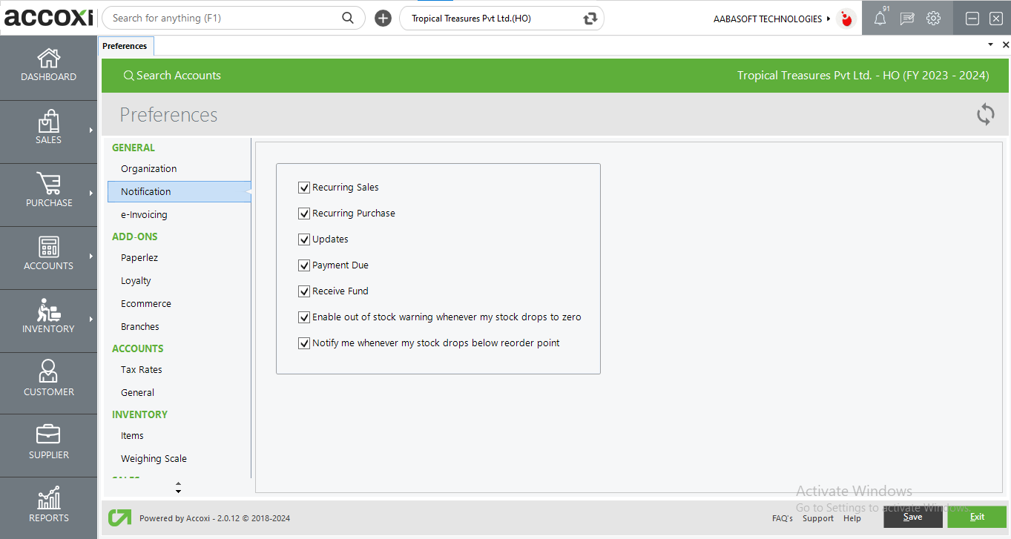Click the Save button
The width and height of the screenshot is (1011, 539).
click(912, 517)
